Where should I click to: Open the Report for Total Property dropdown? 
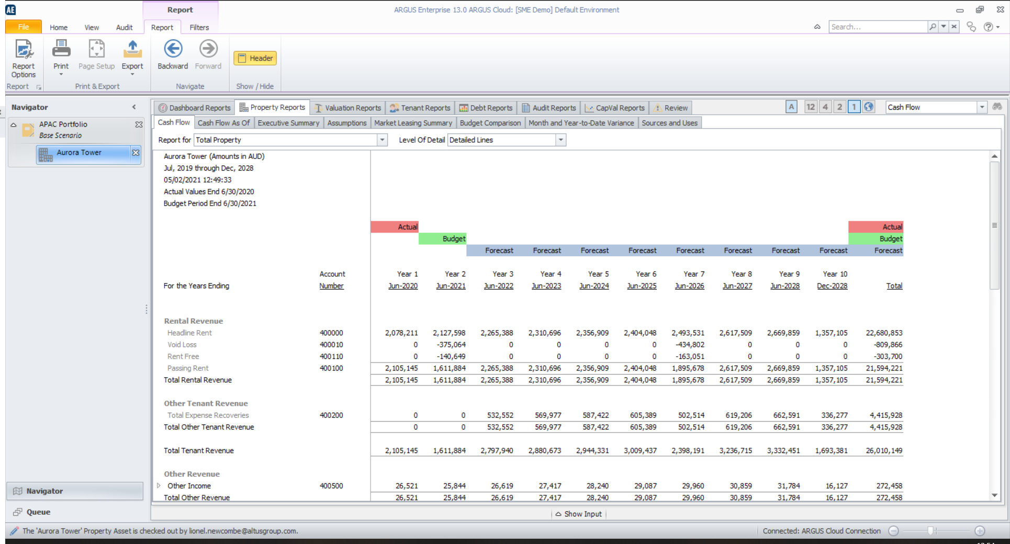point(383,140)
